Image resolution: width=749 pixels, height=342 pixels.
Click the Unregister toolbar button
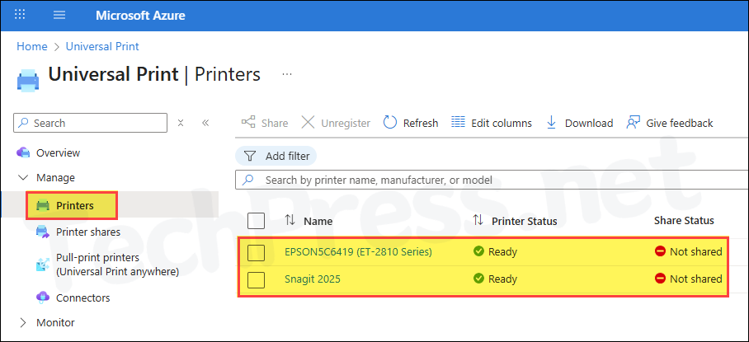pyautogui.click(x=336, y=123)
